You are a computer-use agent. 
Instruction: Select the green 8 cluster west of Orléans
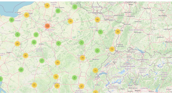point(34,42)
